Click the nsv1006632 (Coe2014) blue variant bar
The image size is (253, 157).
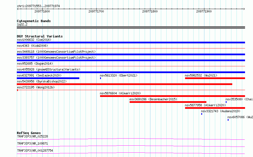click(x=131, y=43)
